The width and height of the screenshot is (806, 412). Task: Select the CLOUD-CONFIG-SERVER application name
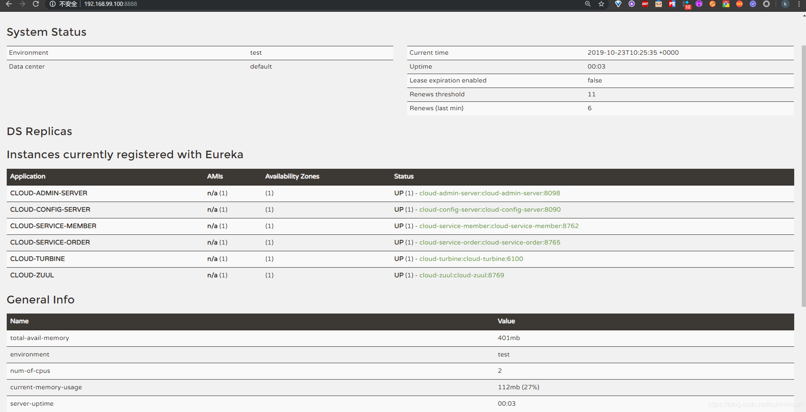coord(50,210)
